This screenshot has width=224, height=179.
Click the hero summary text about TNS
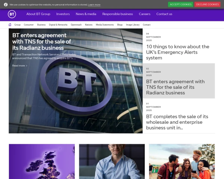point(44,56)
